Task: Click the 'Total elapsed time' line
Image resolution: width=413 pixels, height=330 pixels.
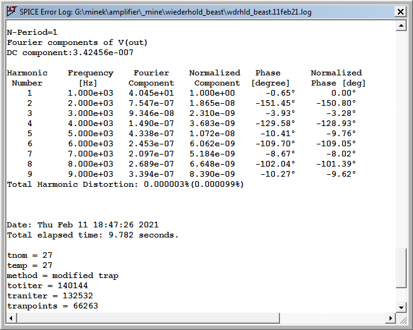Action: coord(92,235)
